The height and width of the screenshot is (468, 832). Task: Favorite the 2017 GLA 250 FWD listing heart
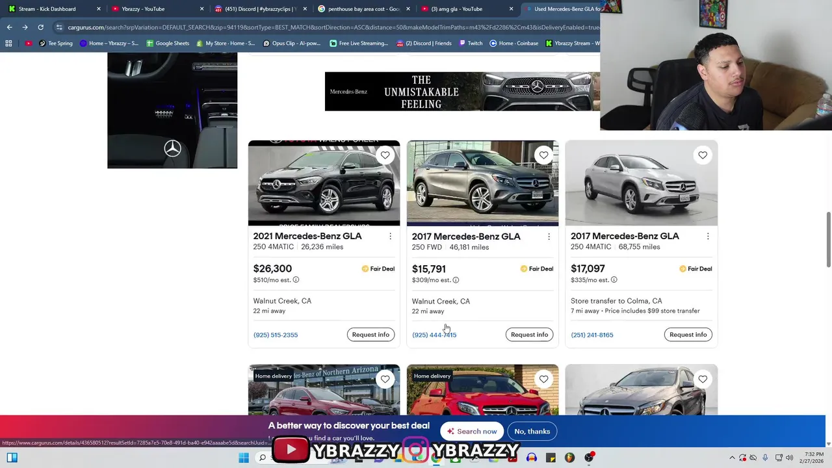tap(543, 155)
